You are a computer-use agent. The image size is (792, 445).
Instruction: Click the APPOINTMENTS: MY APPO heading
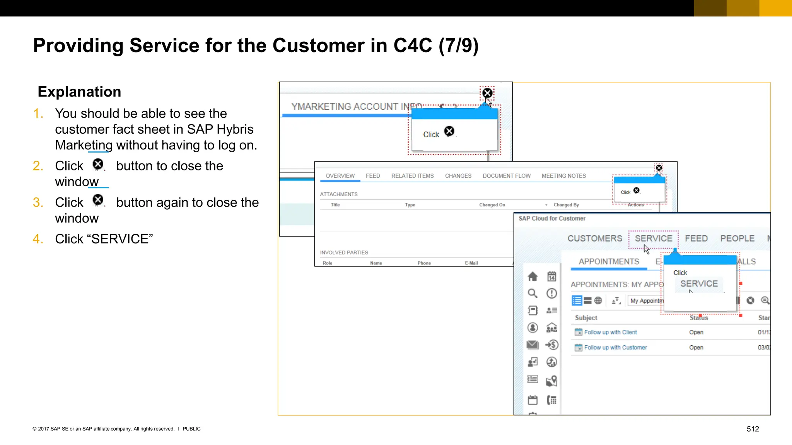(617, 285)
